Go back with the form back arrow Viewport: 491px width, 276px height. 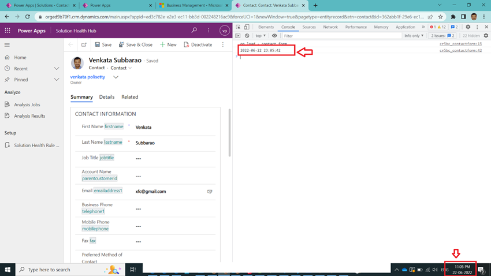click(x=70, y=44)
